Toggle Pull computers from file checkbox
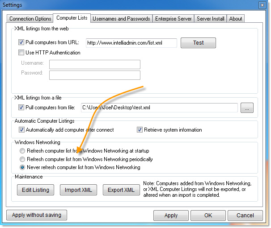271x228 pixels. pyautogui.click(x=21, y=108)
